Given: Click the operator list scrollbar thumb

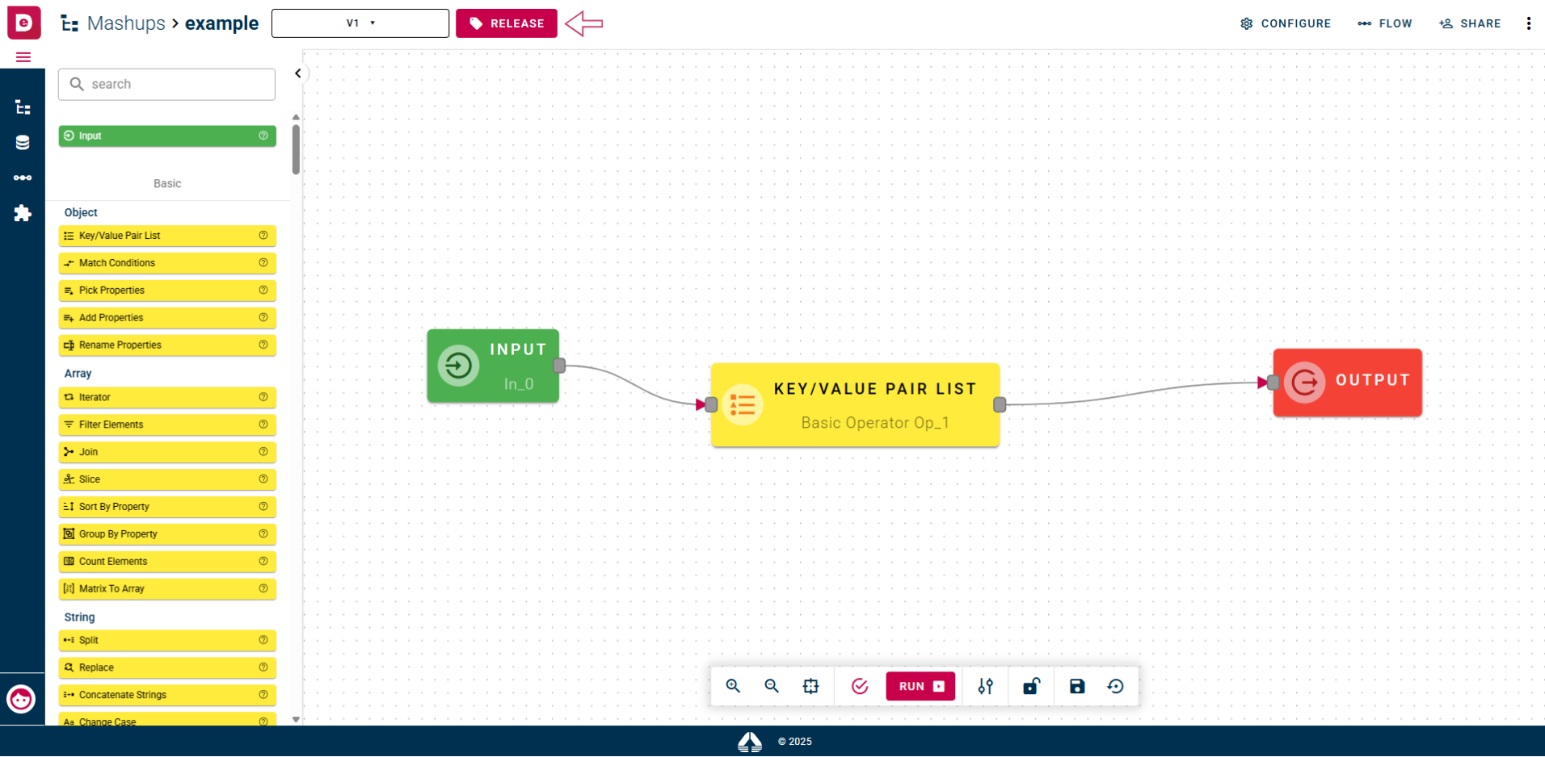Looking at the screenshot, I should pos(296,149).
